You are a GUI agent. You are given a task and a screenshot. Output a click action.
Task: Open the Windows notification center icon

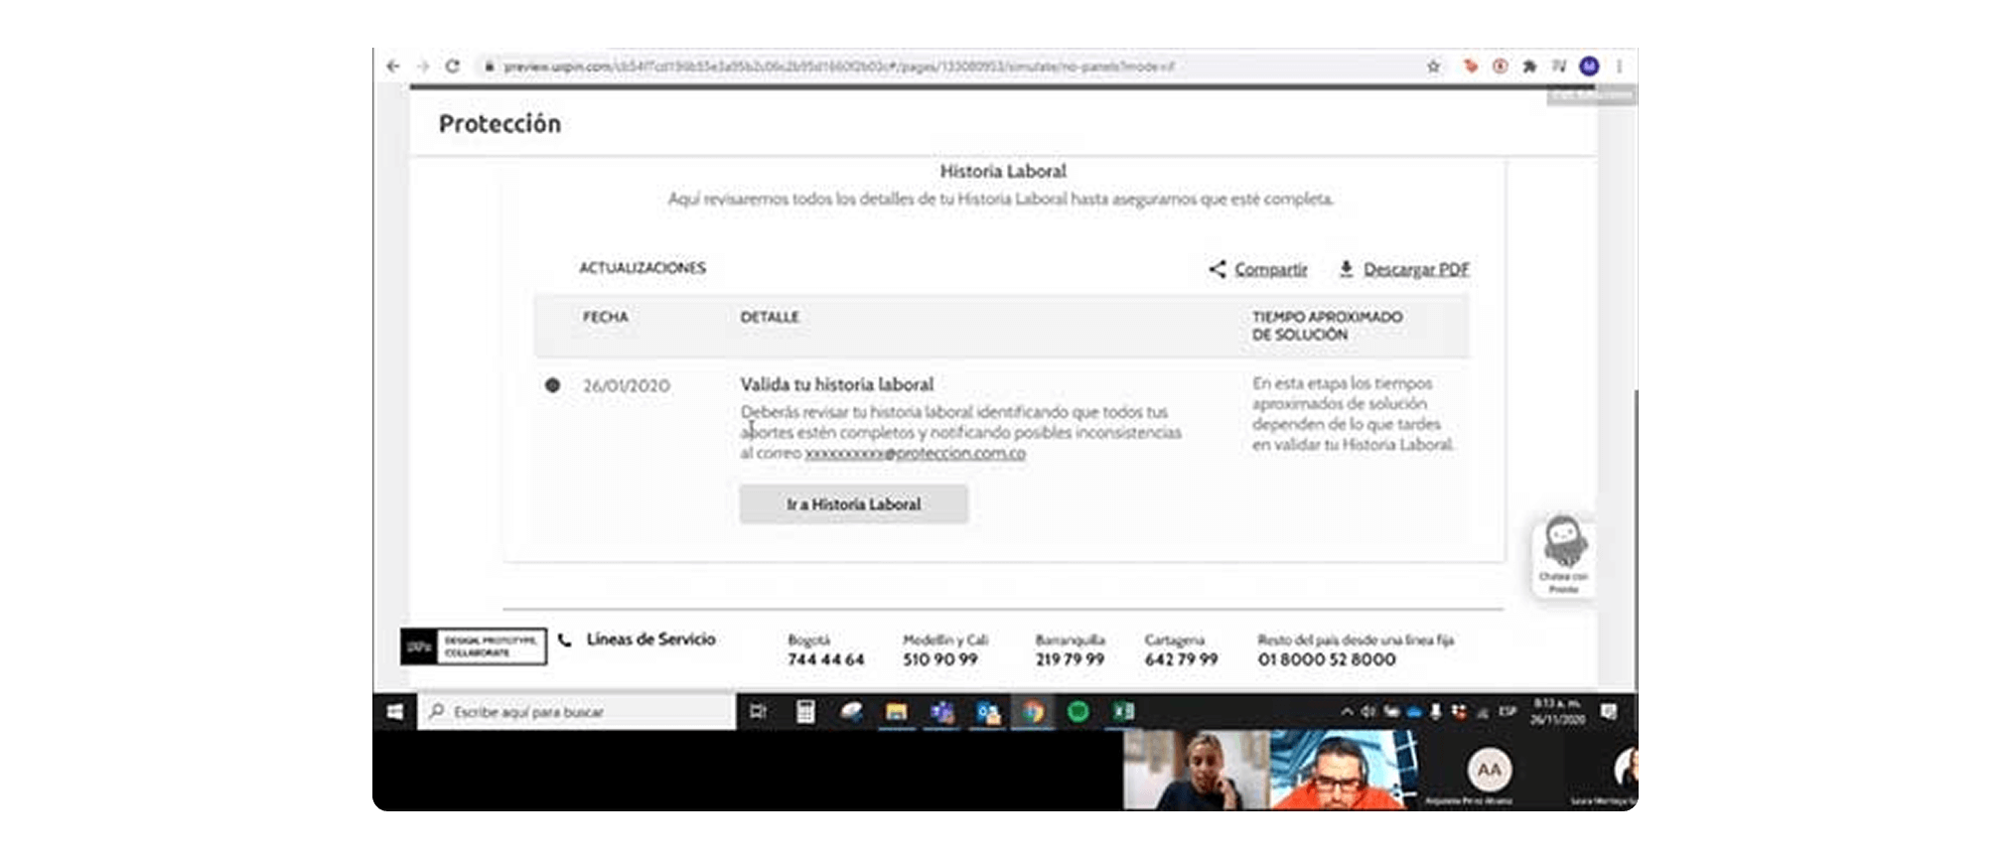click(1609, 712)
